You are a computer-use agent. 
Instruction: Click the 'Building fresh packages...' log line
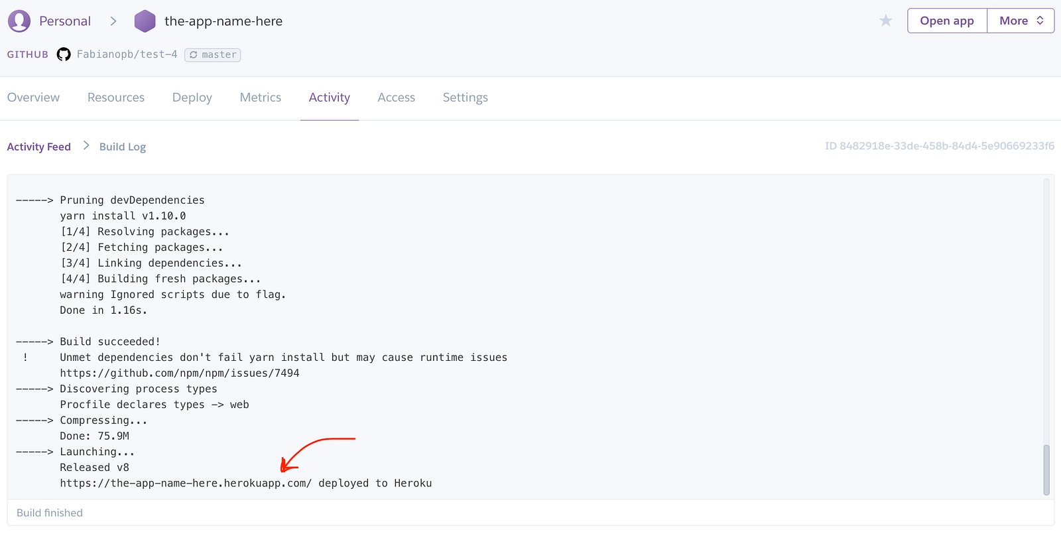click(160, 279)
